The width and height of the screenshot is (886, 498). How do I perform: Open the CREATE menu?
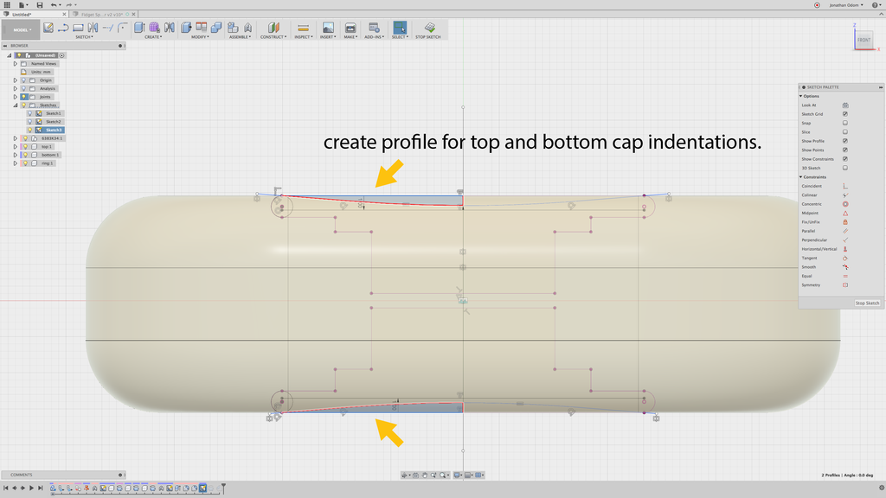[x=152, y=36]
